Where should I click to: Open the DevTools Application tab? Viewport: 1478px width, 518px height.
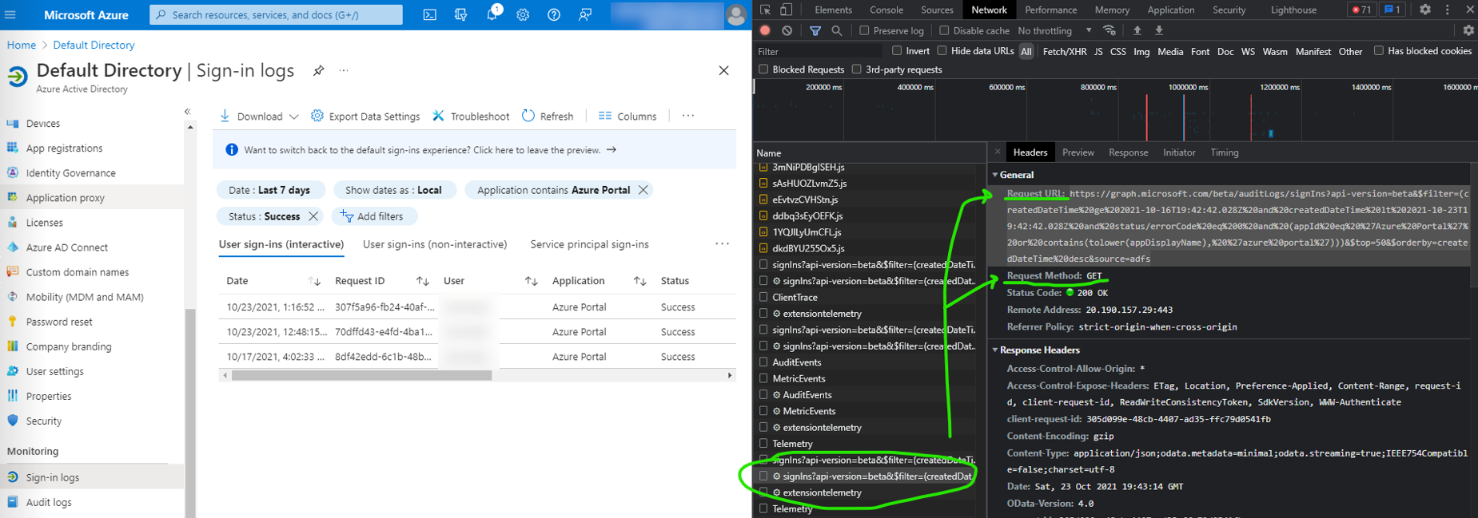[x=1170, y=10]
